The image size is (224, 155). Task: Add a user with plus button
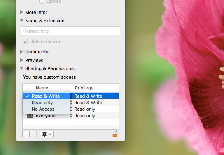coord(26,134)
